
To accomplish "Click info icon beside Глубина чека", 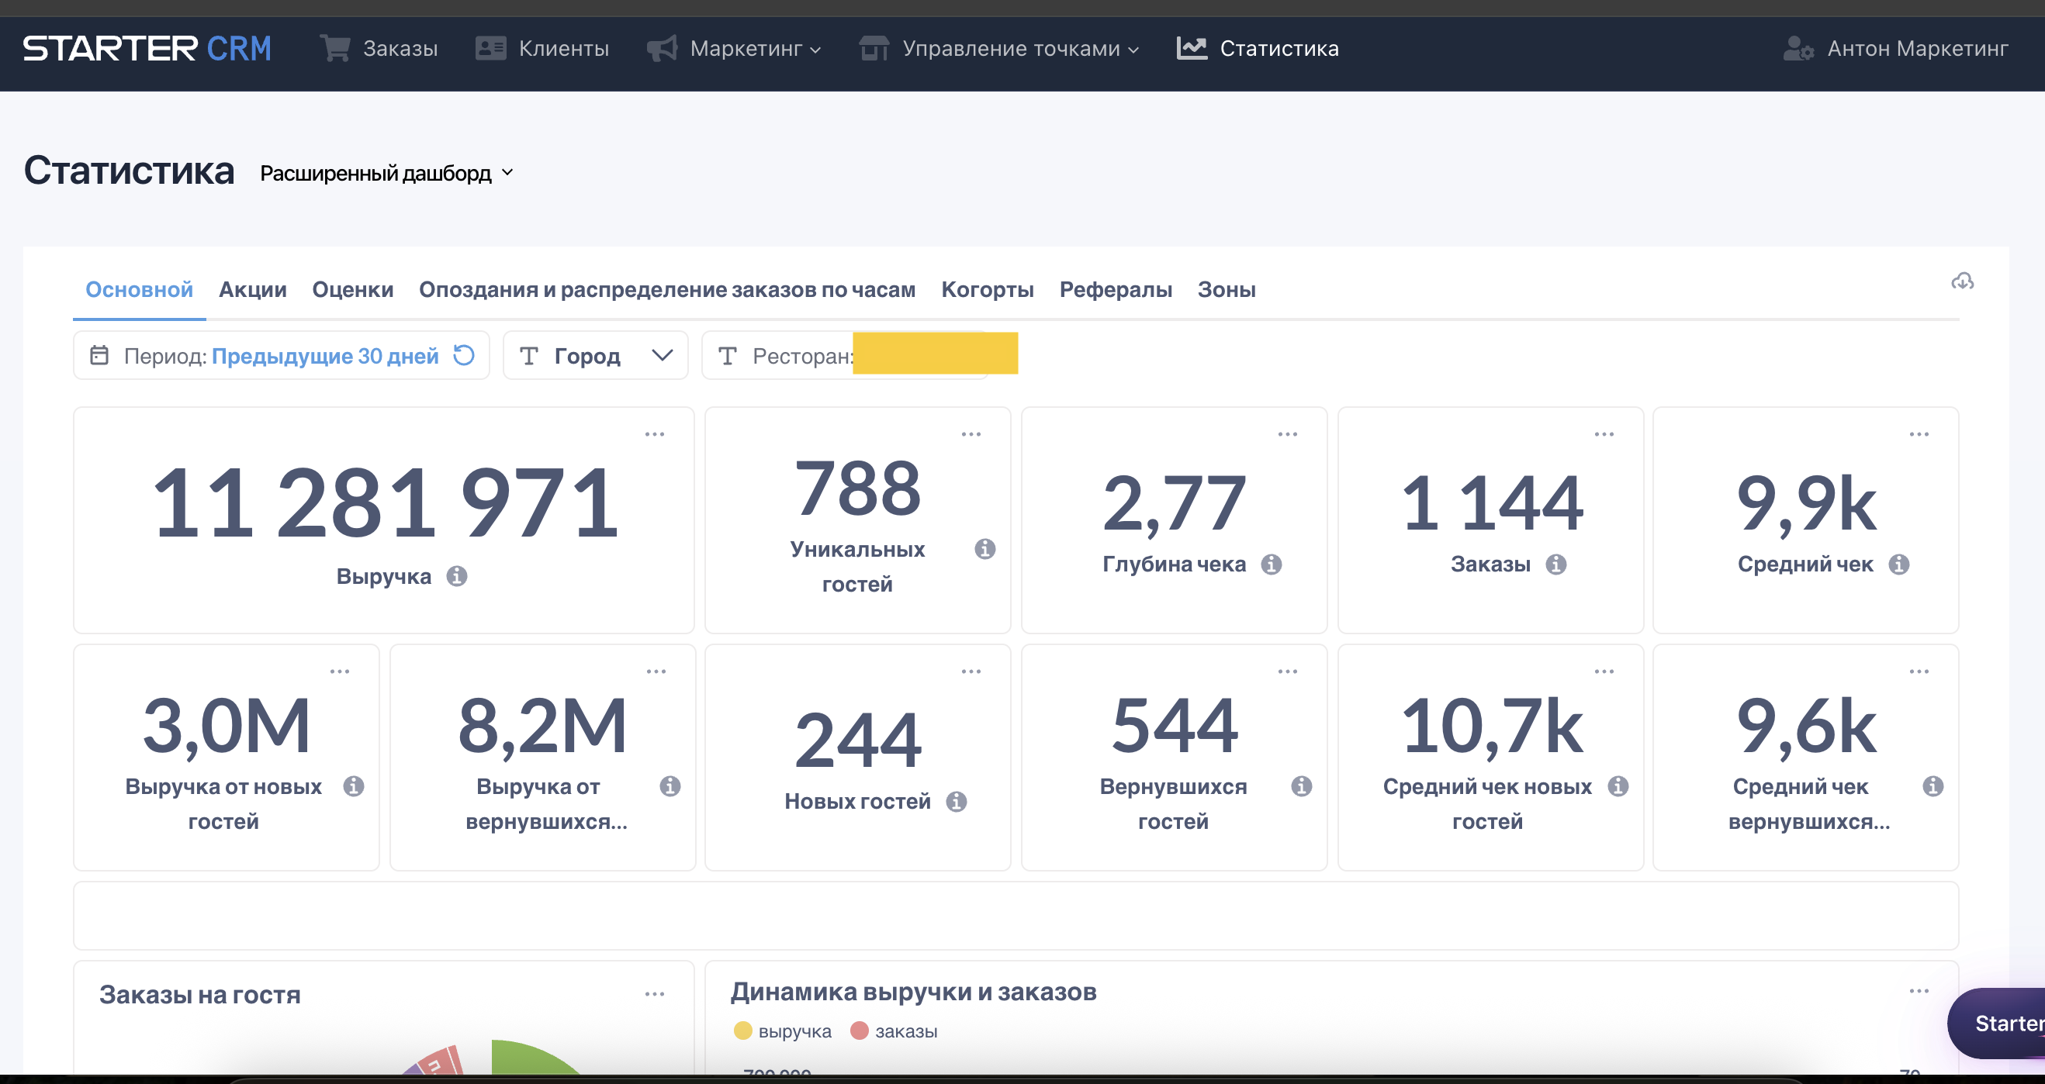I will tap(1271, 564).
